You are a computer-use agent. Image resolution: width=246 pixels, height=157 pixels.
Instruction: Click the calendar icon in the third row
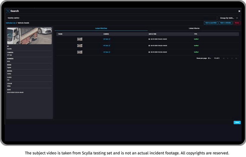[149, 52]
